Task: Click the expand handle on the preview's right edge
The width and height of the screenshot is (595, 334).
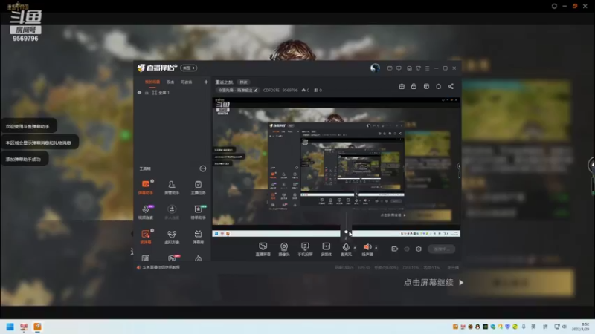Action: 459,166
